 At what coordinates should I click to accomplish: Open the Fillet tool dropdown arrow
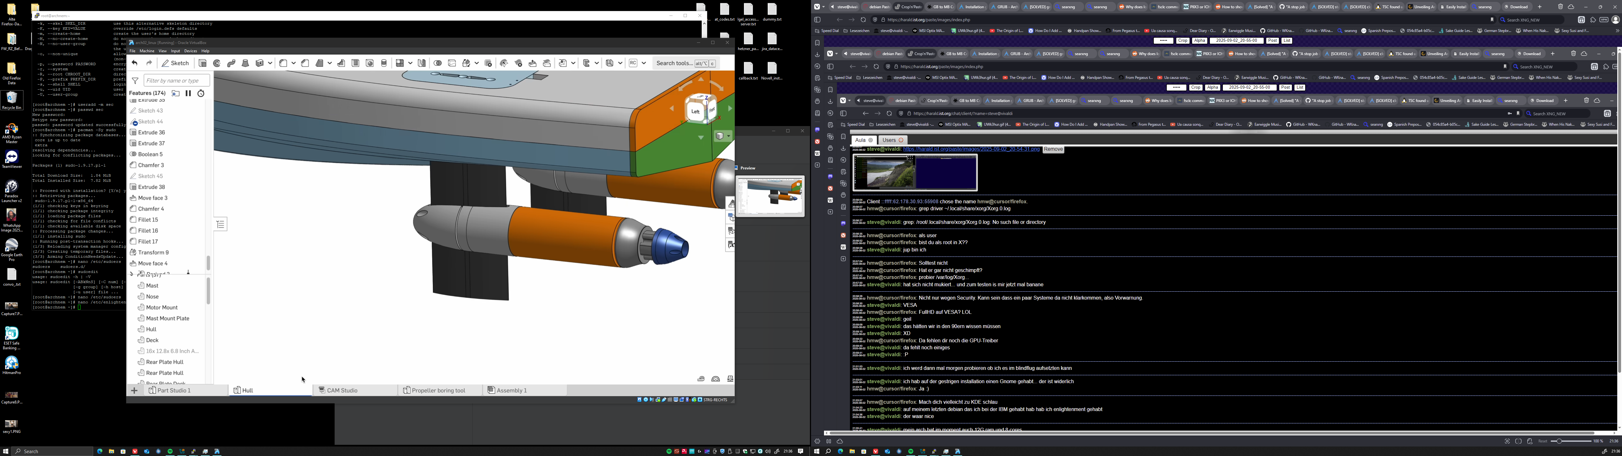click(x=293, y=63)
